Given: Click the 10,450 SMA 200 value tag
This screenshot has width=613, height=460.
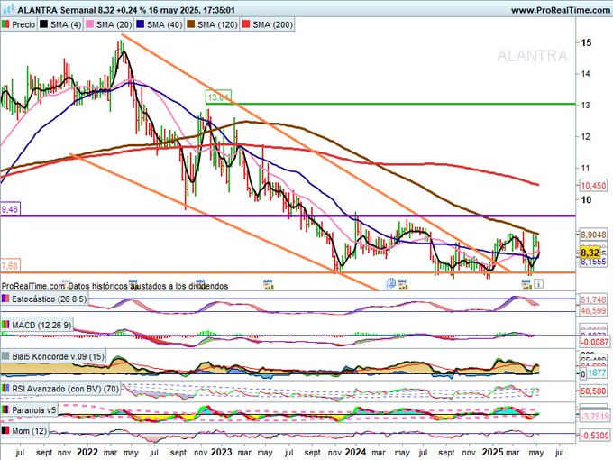Looking at the screenshot, I should 593,186.
